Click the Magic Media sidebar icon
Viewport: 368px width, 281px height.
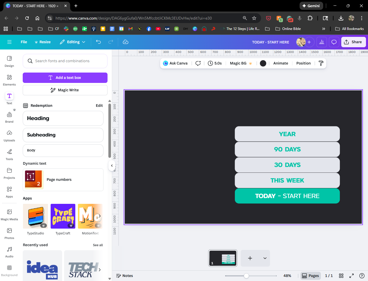point(9,215)
